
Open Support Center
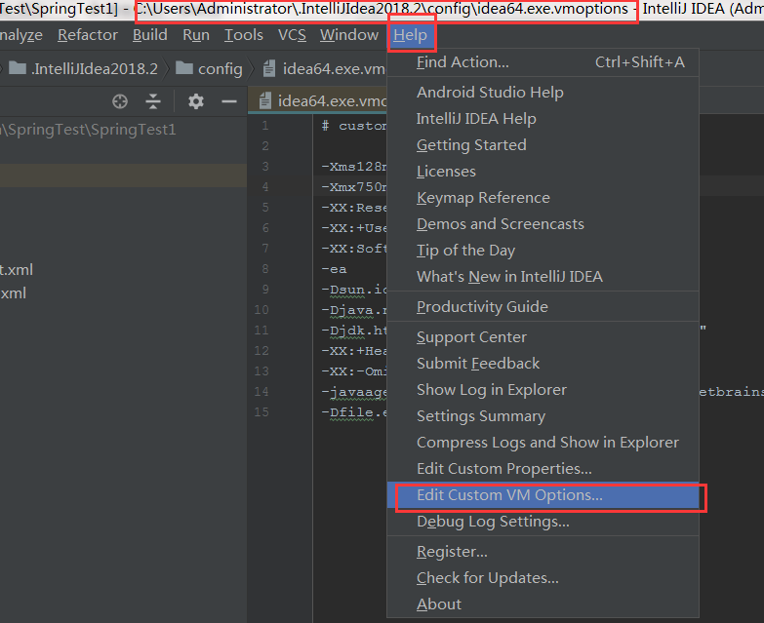543,336
